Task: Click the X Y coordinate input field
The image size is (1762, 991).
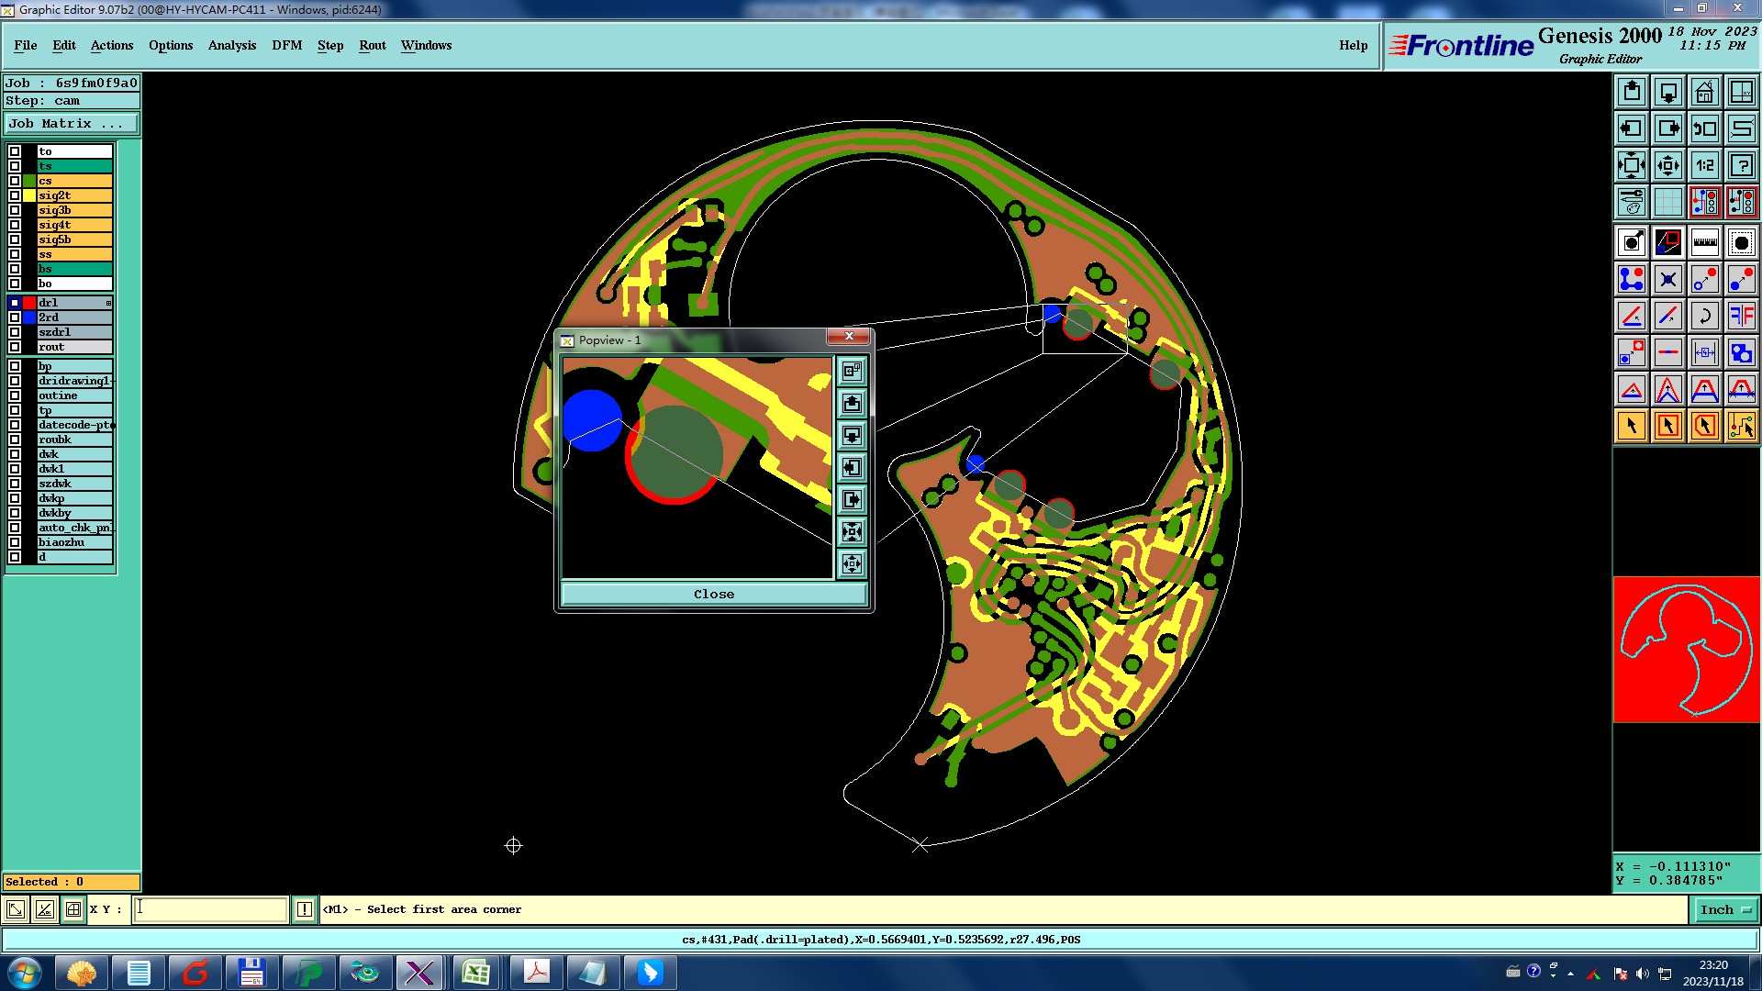Action: tap(211, 909)
